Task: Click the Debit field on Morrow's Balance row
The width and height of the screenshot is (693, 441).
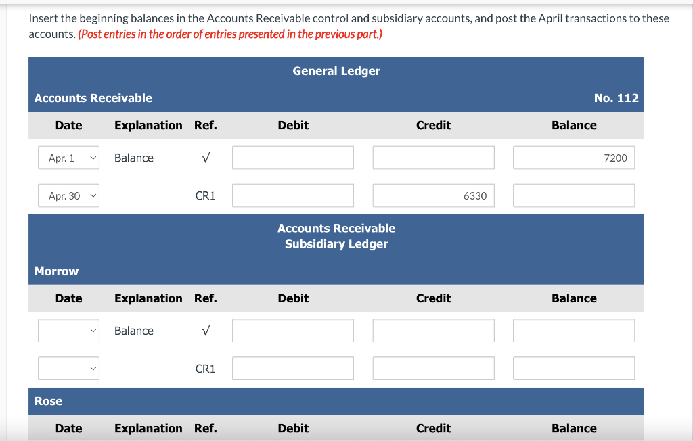Action: pyautogui.click(x=292, y=330)
